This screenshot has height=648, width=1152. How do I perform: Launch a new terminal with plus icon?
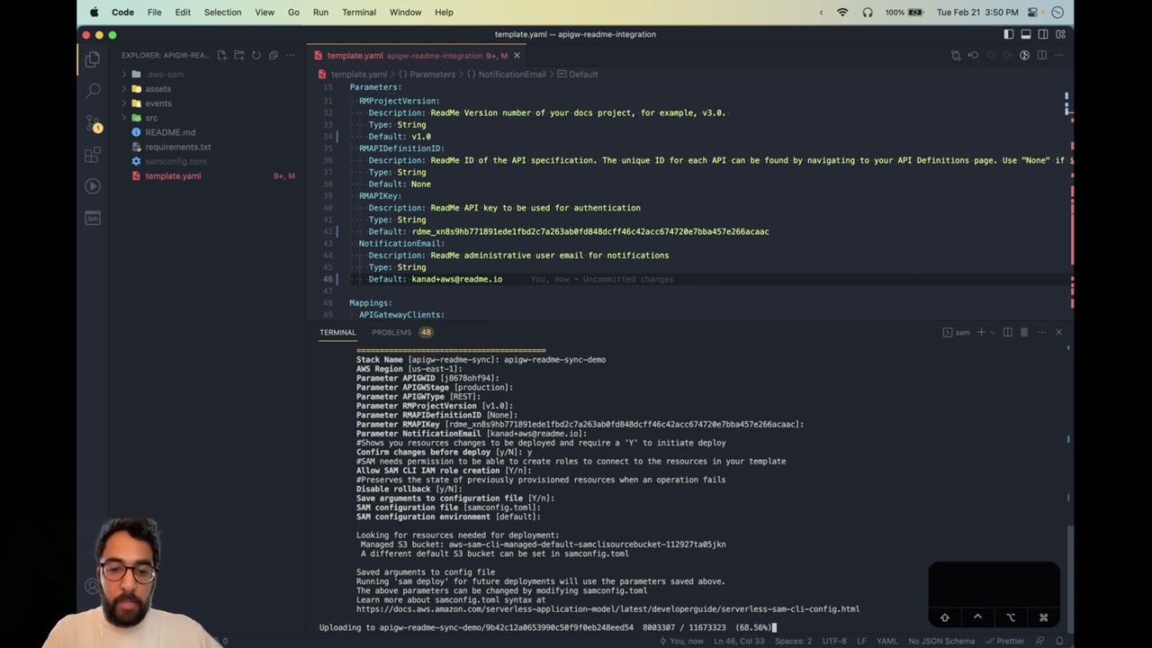981,332
